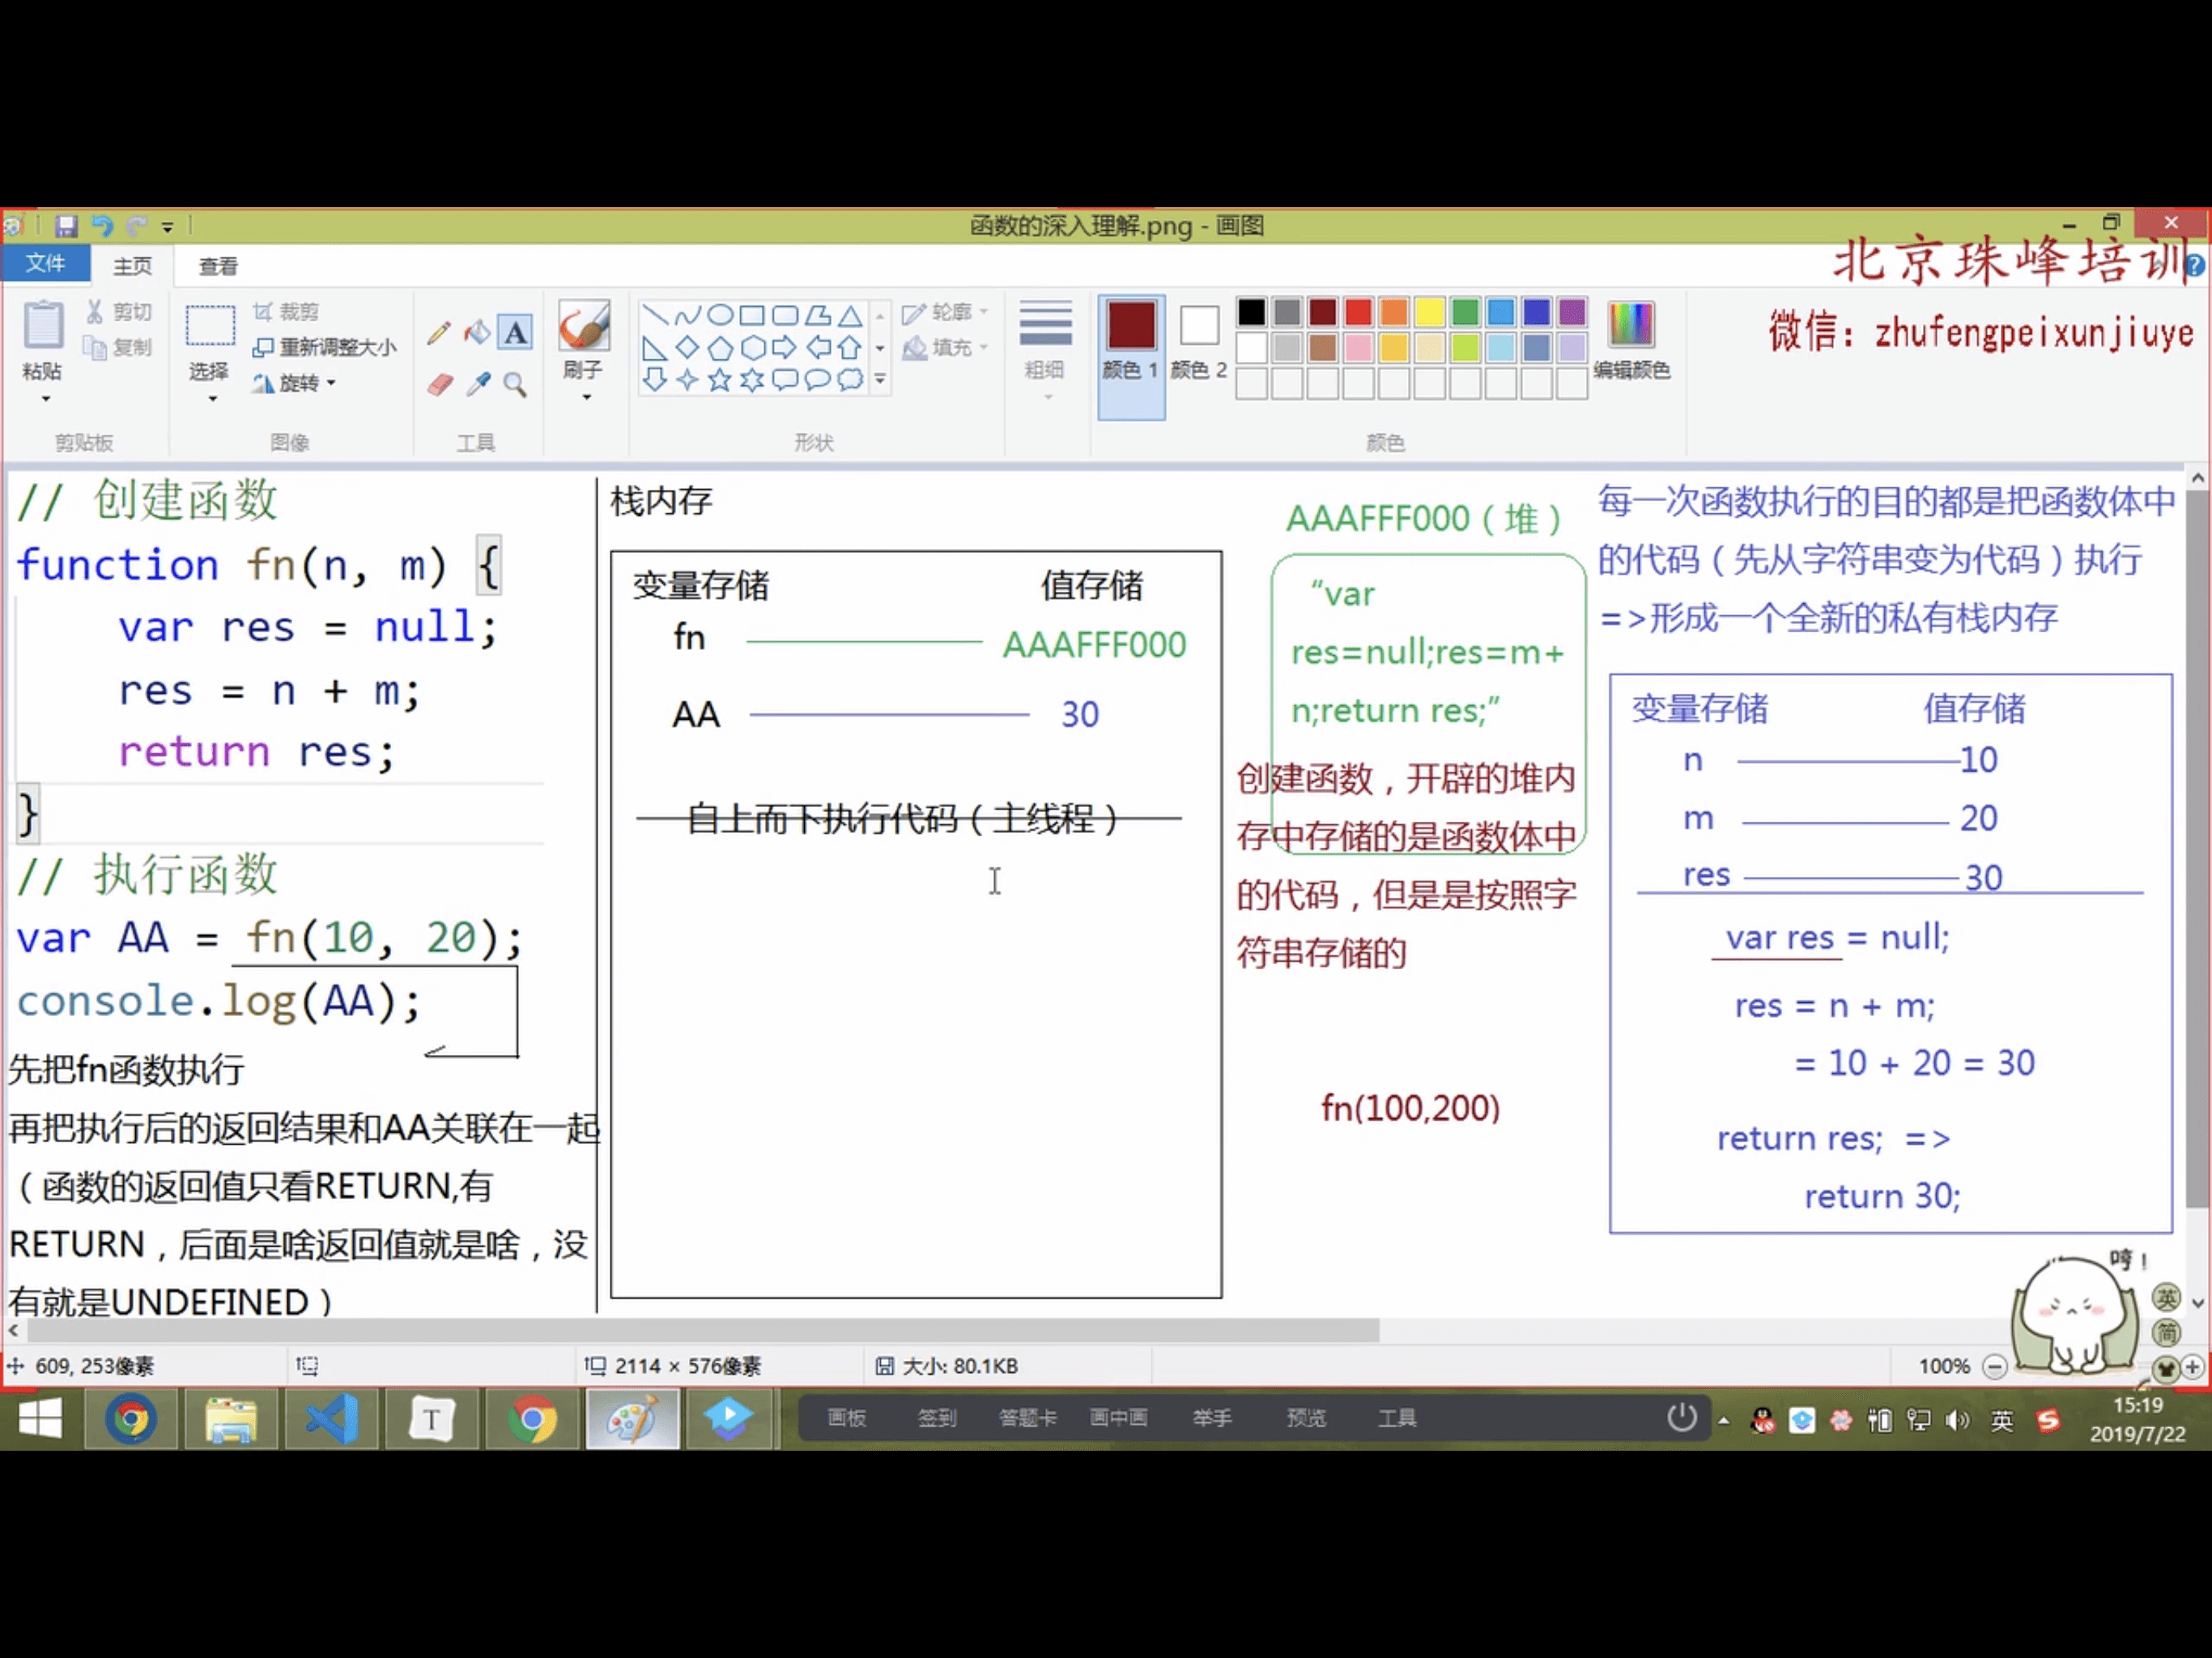Pick the black color swatch
The image size is (2212, 1658).
[1251, 312]
